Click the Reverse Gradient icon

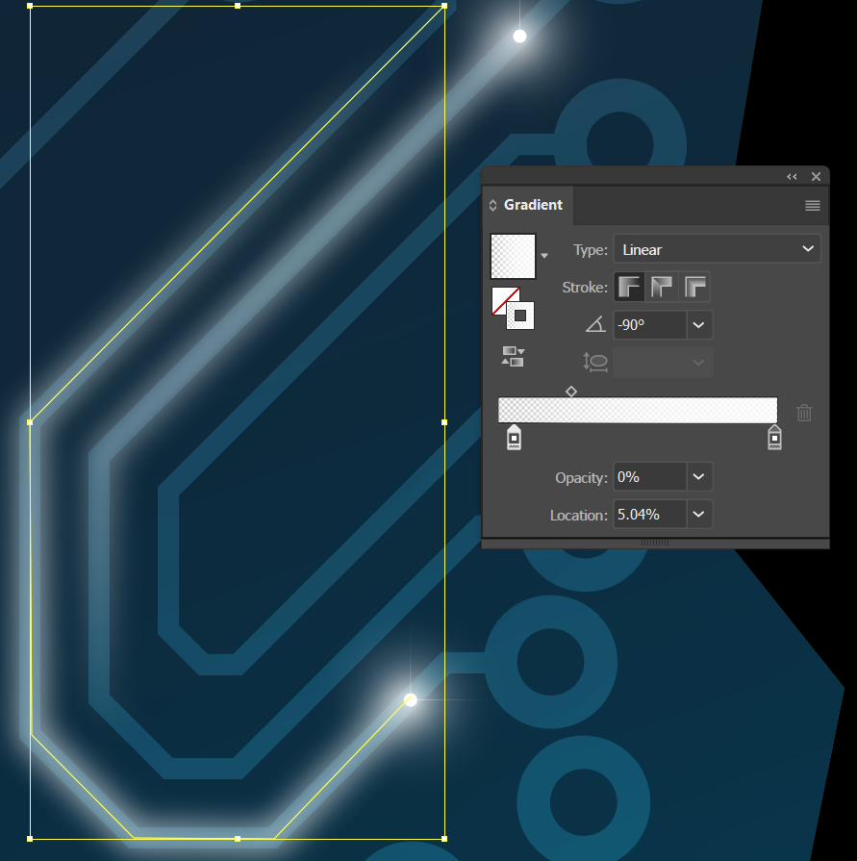(513, 356)
